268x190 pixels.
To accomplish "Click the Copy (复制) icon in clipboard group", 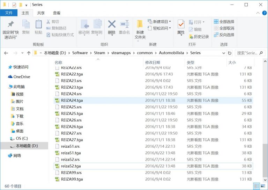I will 26,24.
